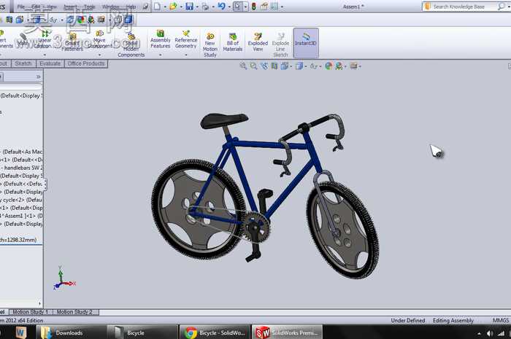Expand the feature tree panel chevron
Viewport: 511px width, 339px height.
[39, 77]
